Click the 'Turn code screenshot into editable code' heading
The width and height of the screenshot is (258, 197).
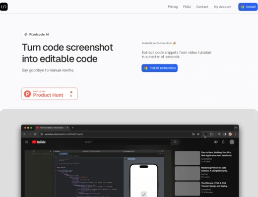(x=67, y=53)
